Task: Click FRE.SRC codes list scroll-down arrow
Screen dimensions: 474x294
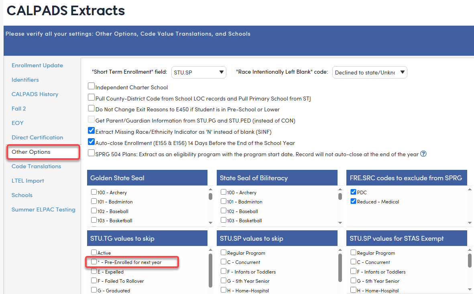Action: [470, 223]
